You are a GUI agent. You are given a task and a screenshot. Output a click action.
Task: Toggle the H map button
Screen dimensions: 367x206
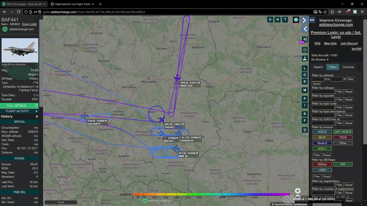point(277,19)
